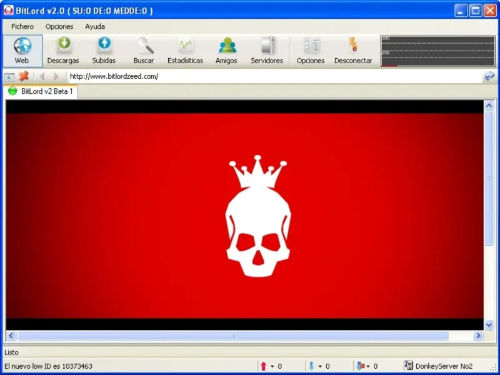The image size is (500, 375).
Task: Open the Ayuda menu
Action: point(95,26)
